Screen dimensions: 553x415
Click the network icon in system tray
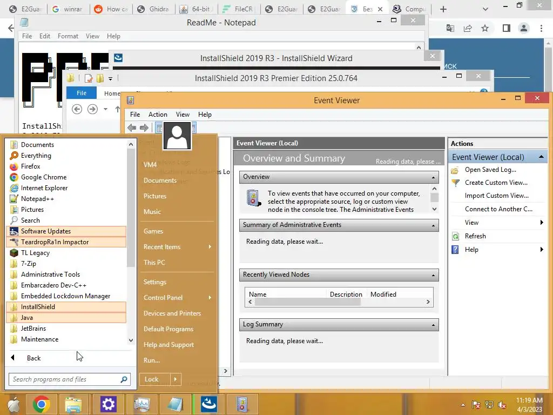[489, 405]
